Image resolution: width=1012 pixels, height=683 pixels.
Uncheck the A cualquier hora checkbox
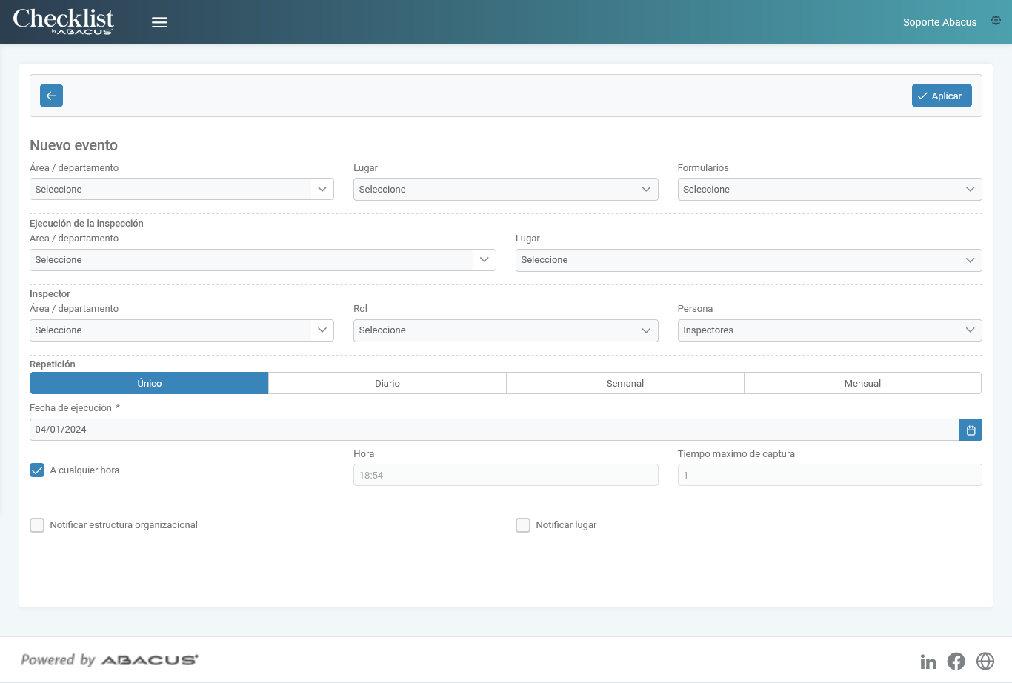click(x=37, y=470)
